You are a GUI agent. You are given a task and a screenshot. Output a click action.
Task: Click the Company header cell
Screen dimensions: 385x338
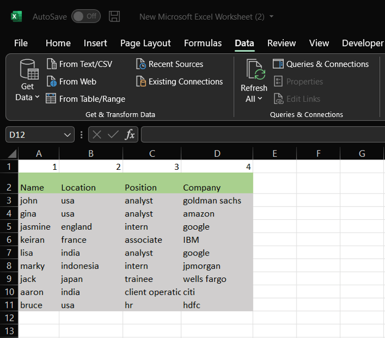coord(217,183)
